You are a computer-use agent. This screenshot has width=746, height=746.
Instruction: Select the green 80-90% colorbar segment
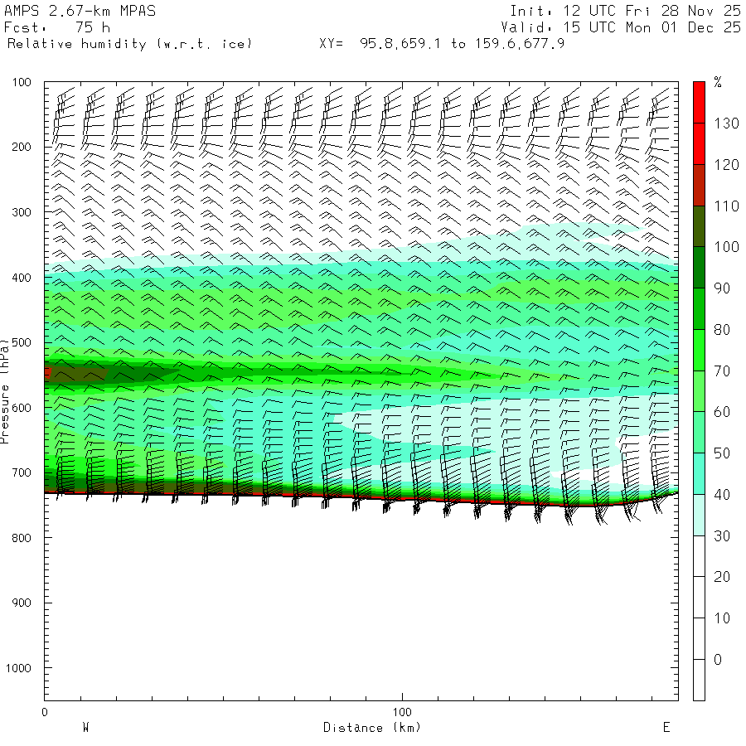click(x=699, y=309)
